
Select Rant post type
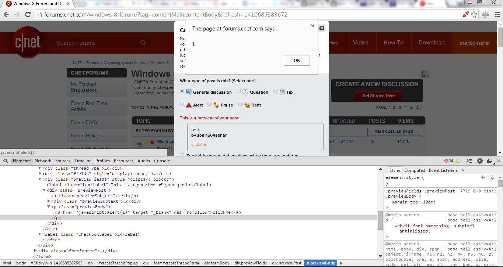click(240, 104)
